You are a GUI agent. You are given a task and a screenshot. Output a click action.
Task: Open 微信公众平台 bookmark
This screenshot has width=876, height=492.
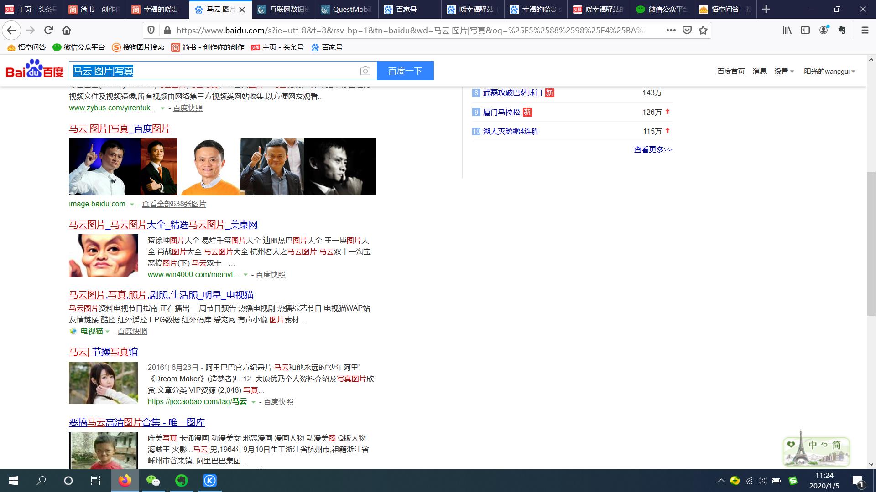79,47
